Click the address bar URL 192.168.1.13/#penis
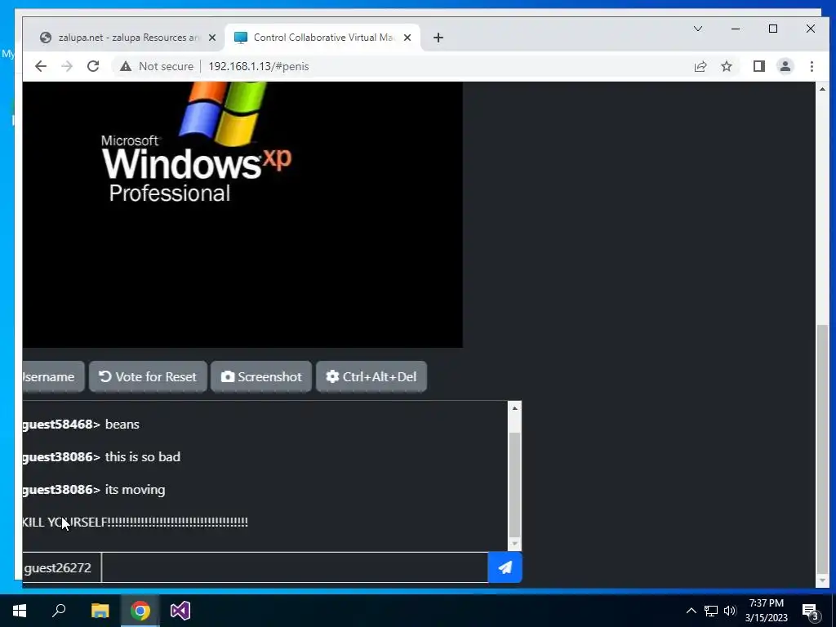Viewport: 836px width, 627px height. [259, 66]
